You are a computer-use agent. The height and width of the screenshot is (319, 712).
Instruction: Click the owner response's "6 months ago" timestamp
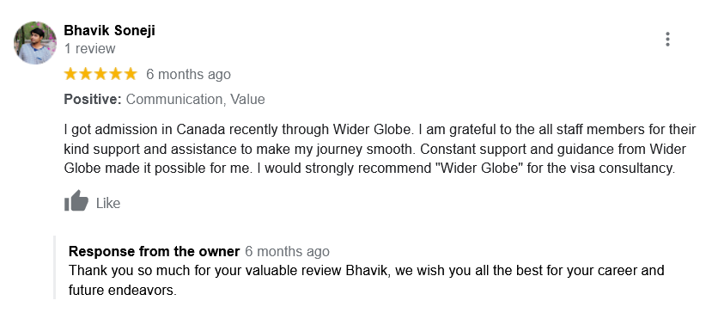[288, 251]
